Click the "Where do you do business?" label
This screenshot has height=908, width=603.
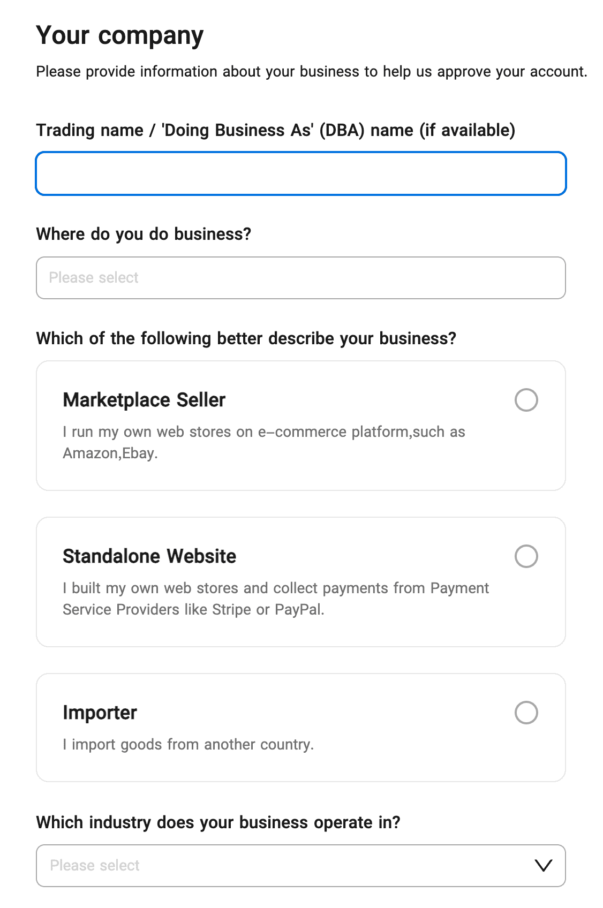coord(144,234)
